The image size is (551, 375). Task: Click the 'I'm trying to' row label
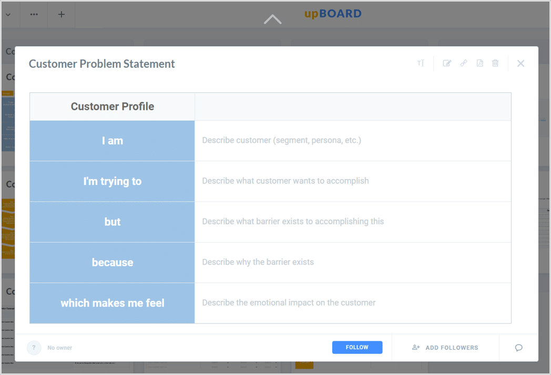(113, 181)
